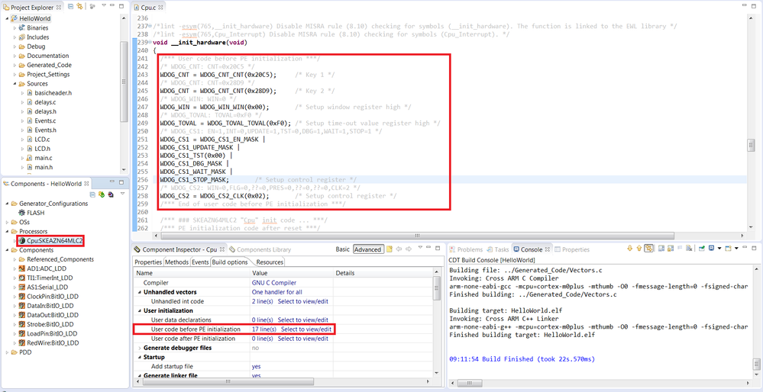Screen dimensions: 763x392
Task: Open the Resources tab
Action: [269, 262]
